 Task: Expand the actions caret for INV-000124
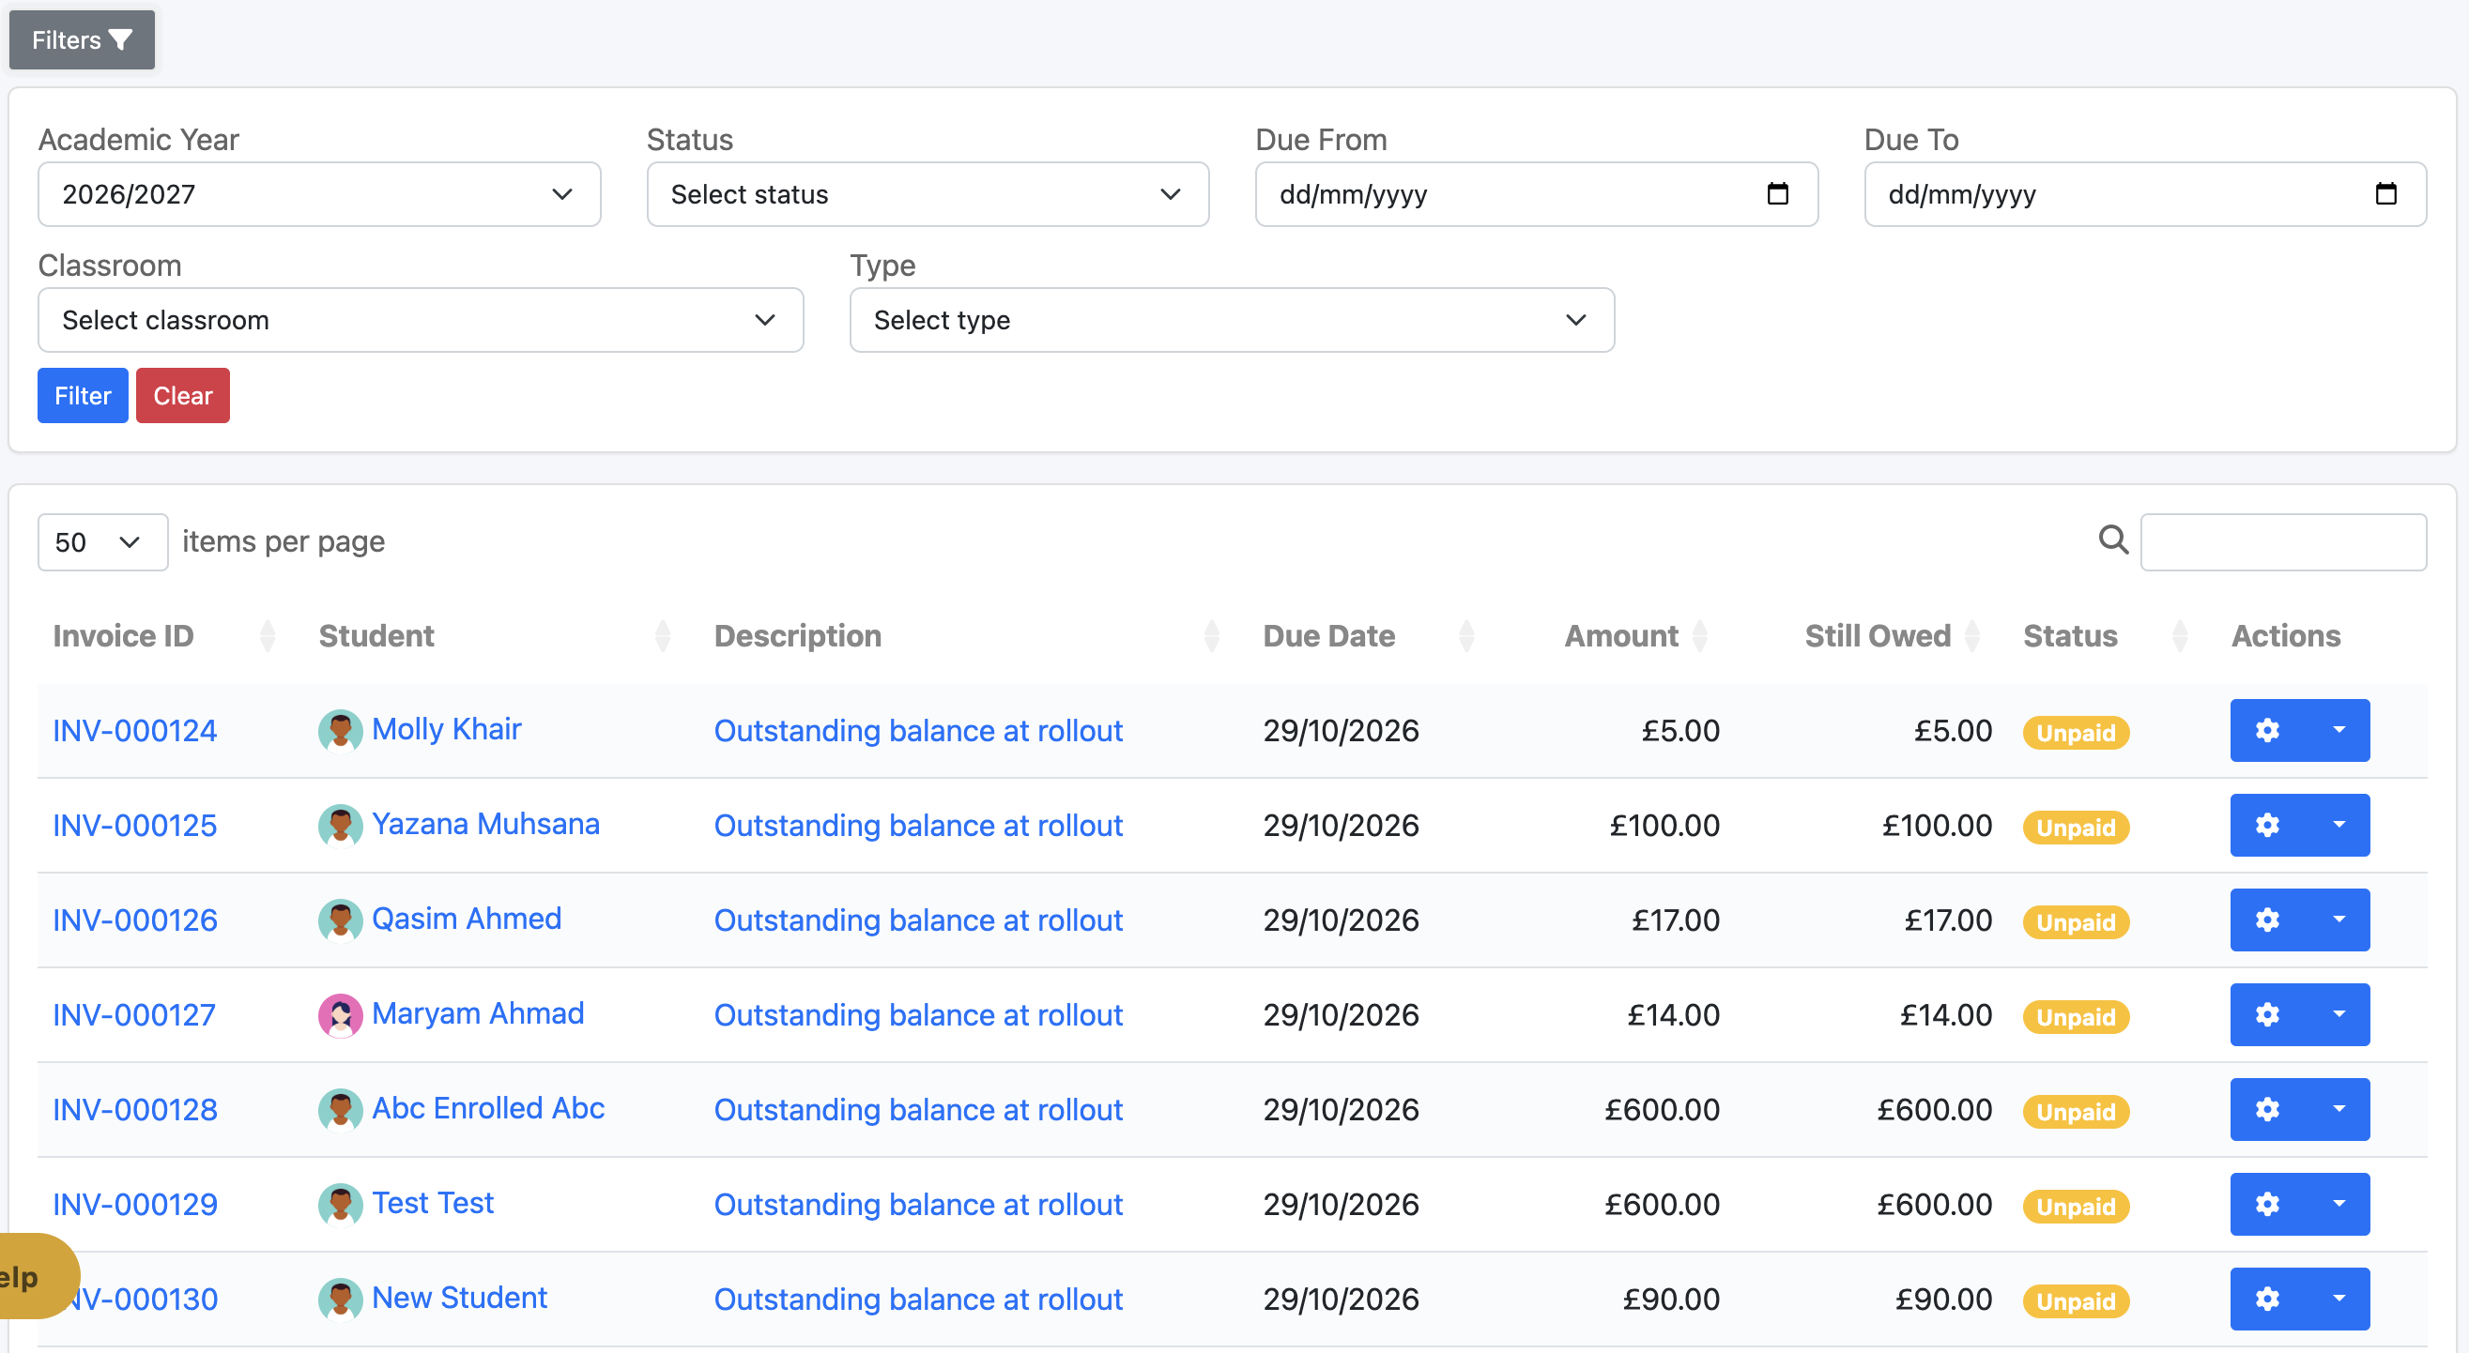pyautogui.click(x=2338, y=730)
